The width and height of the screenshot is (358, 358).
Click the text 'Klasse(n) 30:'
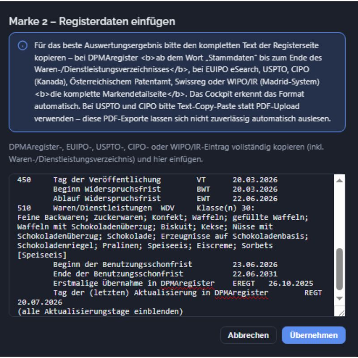pos(226,208)
